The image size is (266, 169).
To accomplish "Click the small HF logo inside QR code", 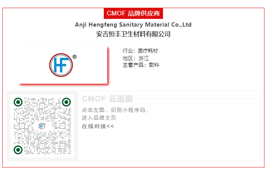I will point(42,126).
